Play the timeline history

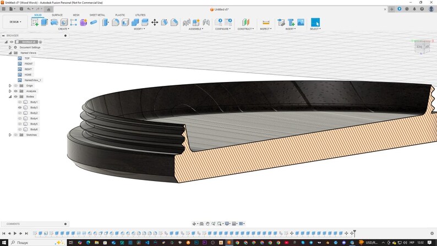coord(15,233)
